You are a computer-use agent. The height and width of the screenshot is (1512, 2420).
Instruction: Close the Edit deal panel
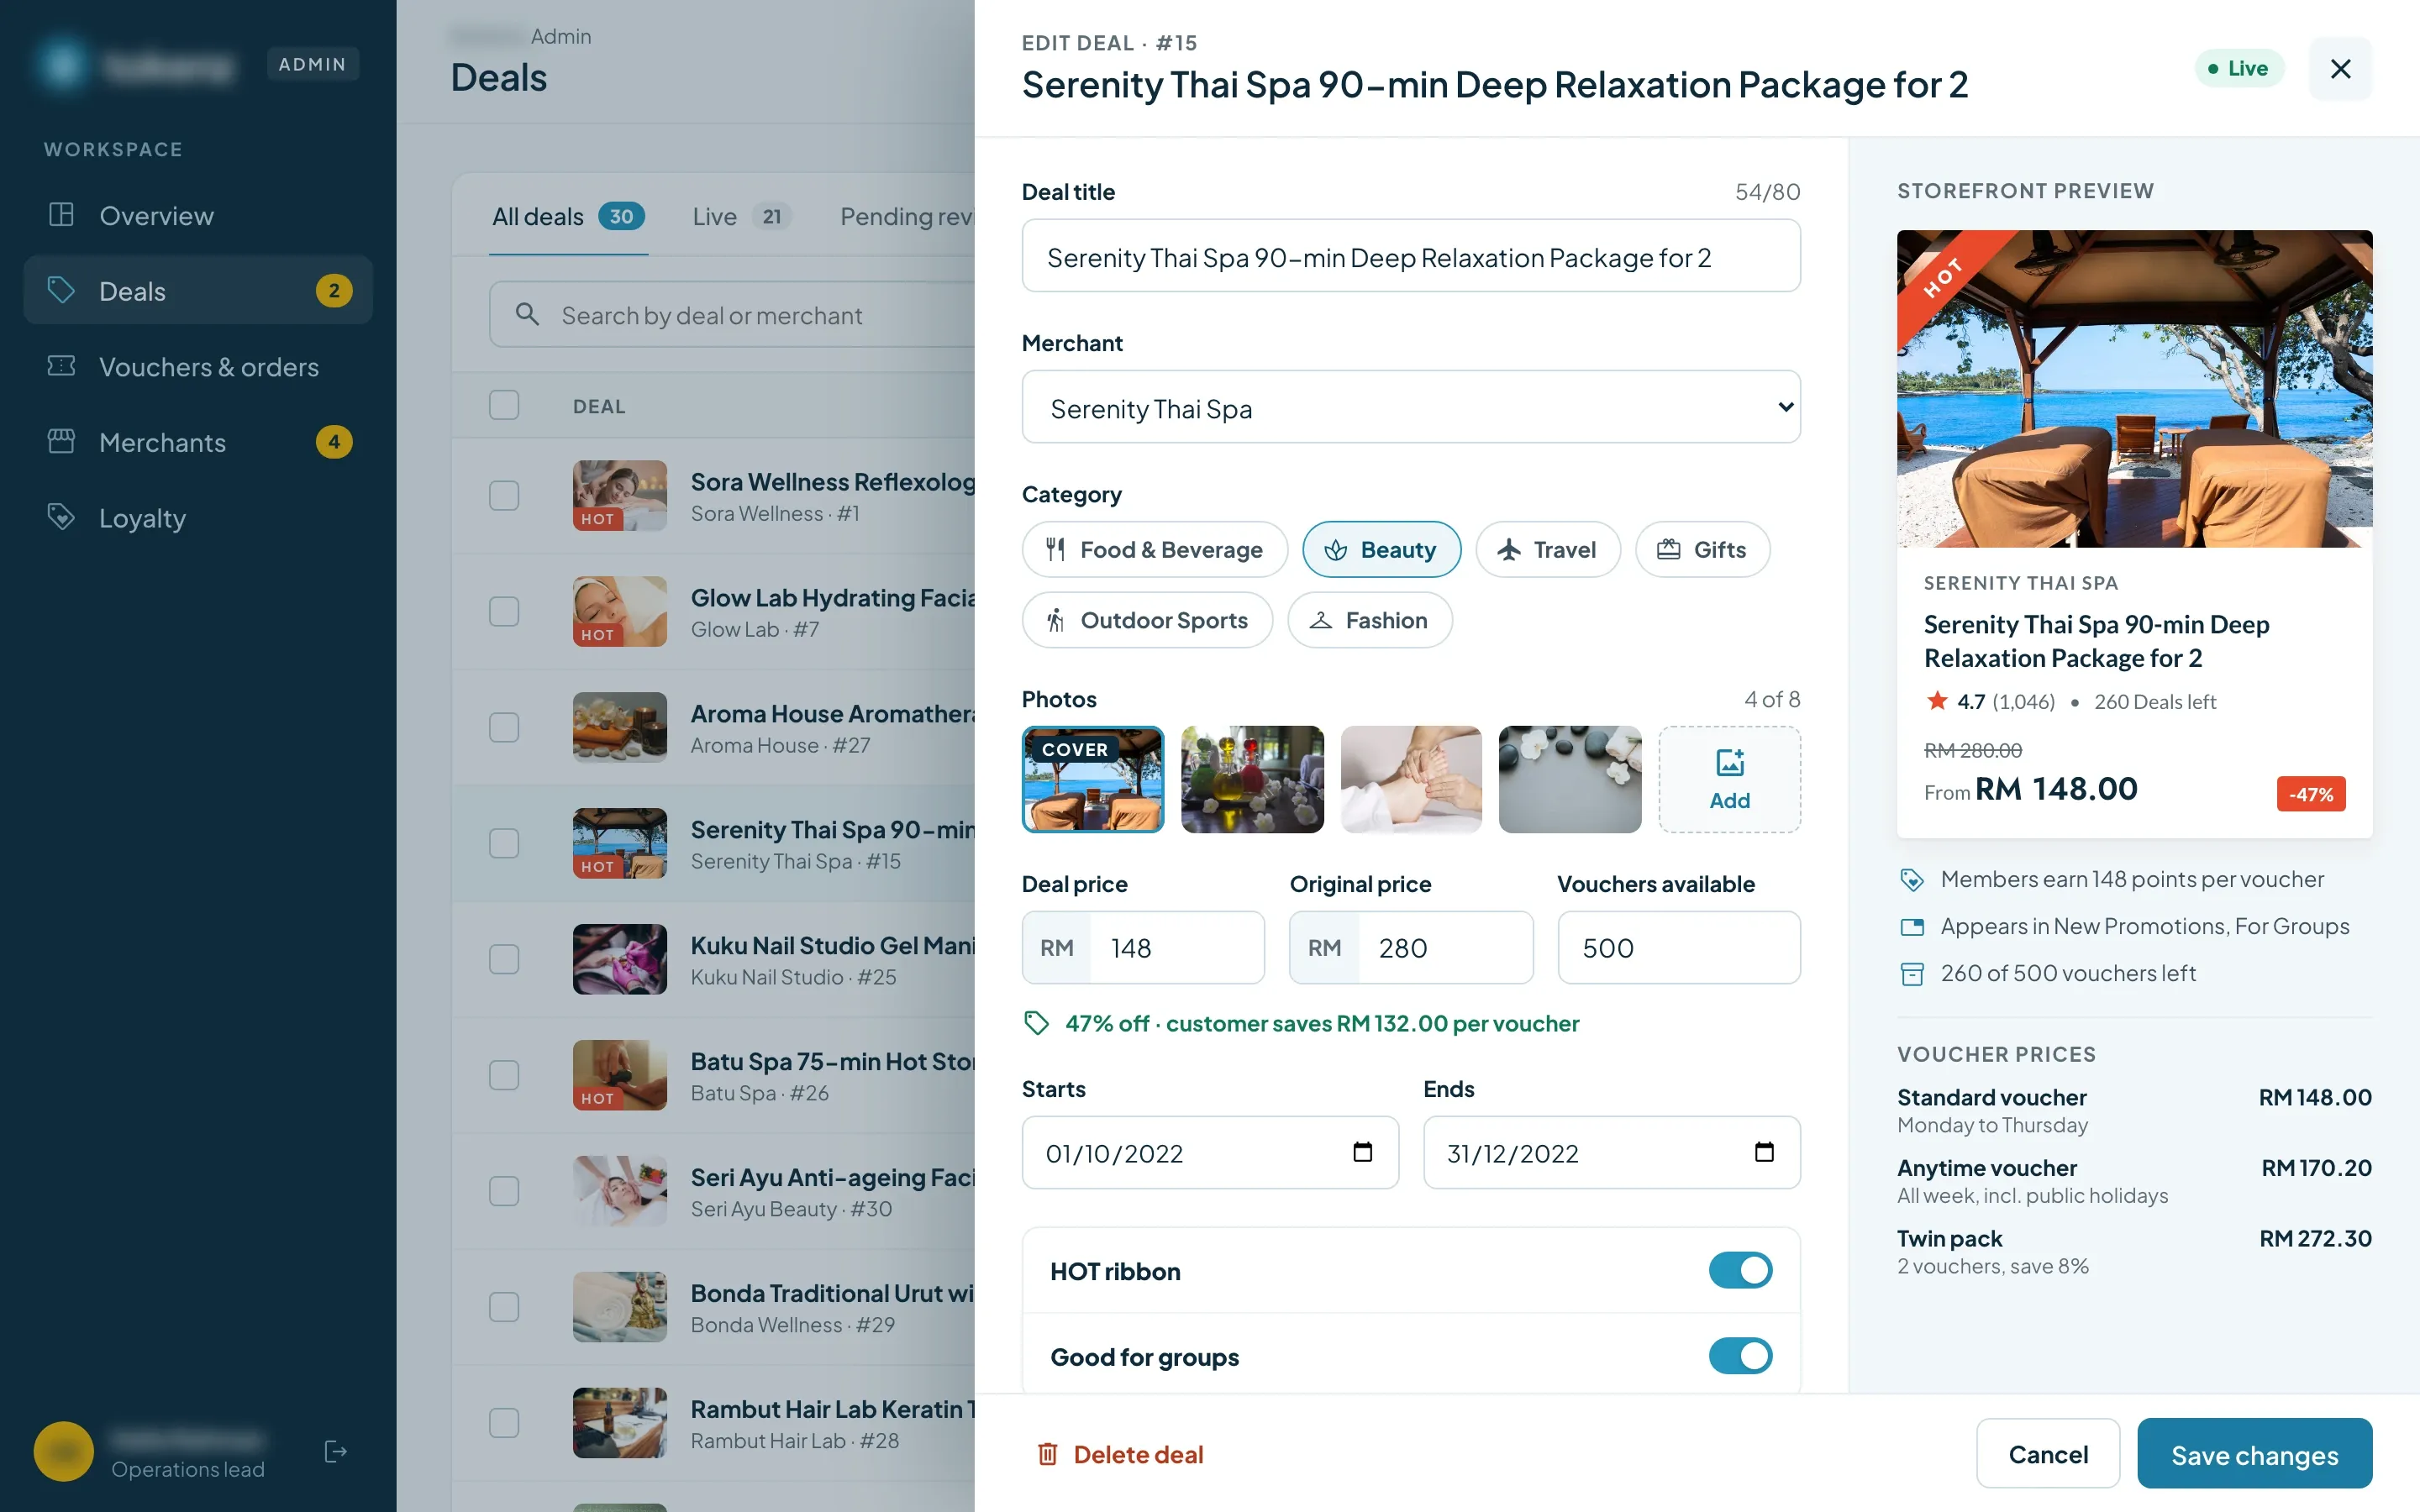click(x=2340, y=68)
